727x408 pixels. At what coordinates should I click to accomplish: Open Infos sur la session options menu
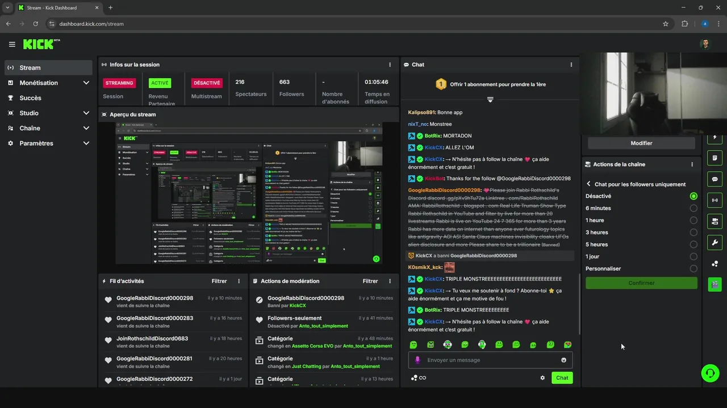pyautogui.click(x=390, y=65)
